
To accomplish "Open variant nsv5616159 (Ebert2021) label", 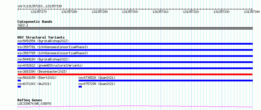I will click(x=37, y=78).
